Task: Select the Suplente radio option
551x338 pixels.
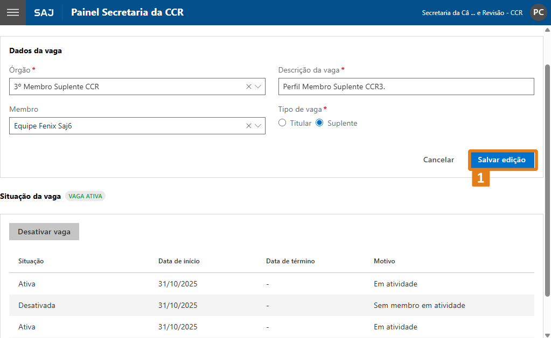Action: click(319, 123)
